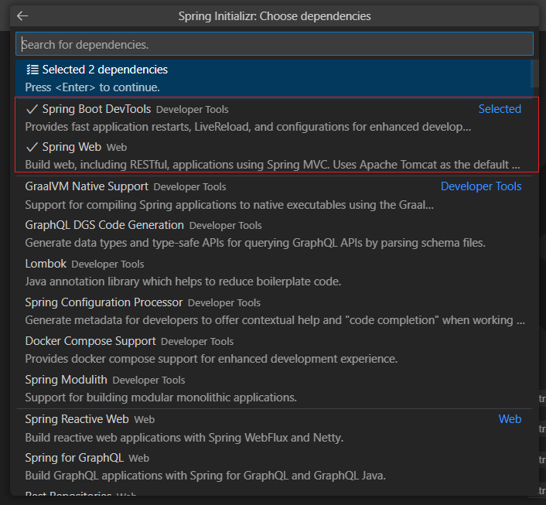Click the blue Developer Tools group label

pos(481,186)
